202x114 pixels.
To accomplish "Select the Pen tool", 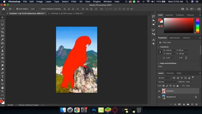I will [2, 73].
